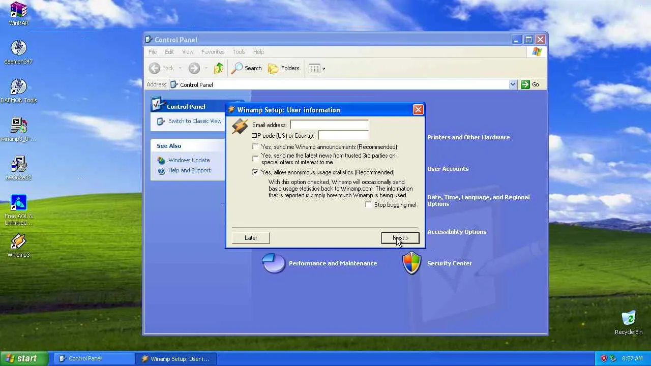Image resolution: width=651 pixels, height=366 pixels.
Task: Check the Stop bugging me! box
Action: click(x=369, y=205)
